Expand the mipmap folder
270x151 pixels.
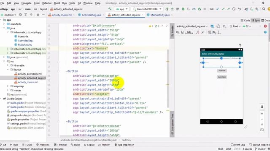8,86
